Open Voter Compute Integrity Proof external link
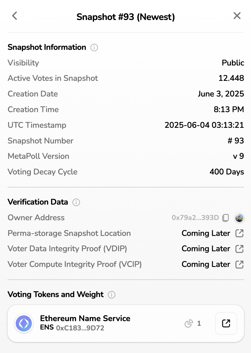 tap(239, 264)
